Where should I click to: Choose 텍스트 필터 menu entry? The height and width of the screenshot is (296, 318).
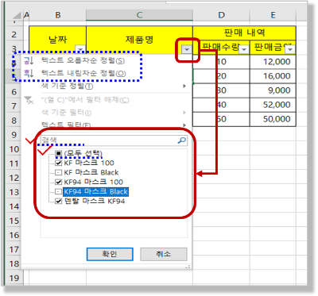107,125
